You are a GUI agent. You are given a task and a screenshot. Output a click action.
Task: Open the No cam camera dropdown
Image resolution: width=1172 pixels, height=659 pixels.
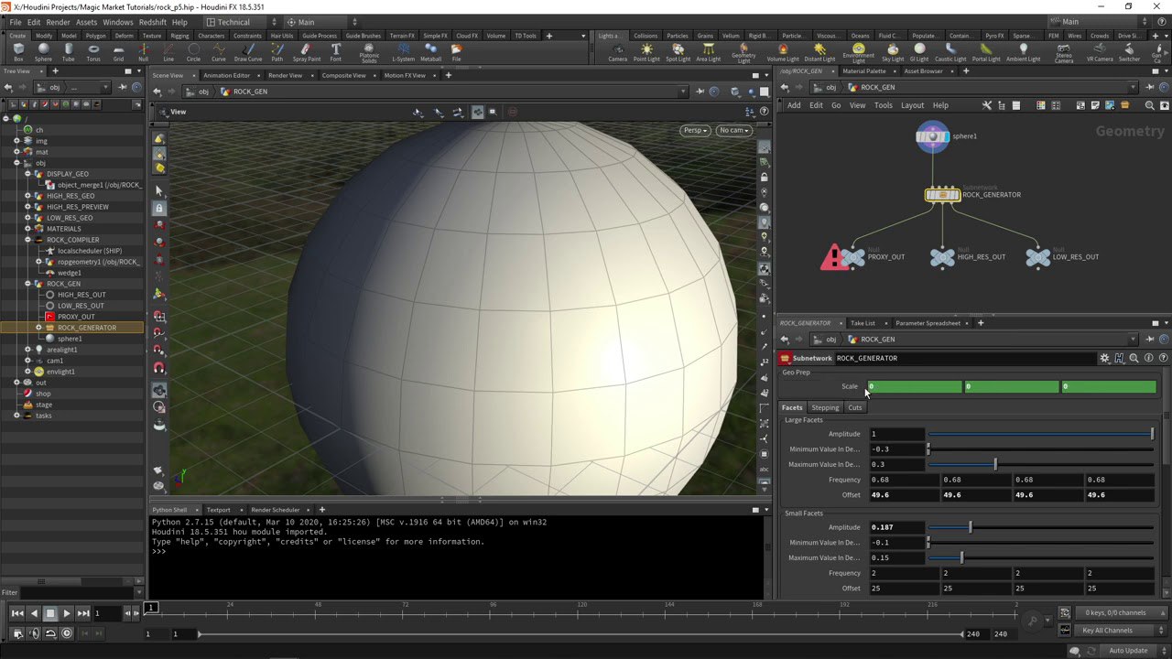point(733,130)
